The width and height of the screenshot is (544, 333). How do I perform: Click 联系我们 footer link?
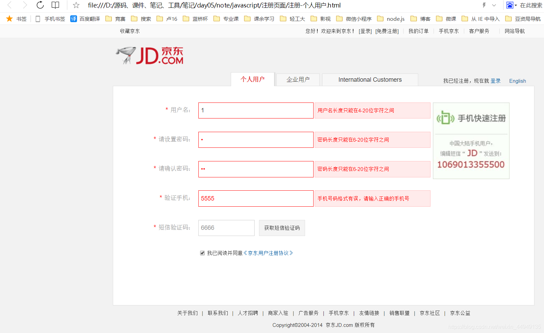[x=218, y=313]
